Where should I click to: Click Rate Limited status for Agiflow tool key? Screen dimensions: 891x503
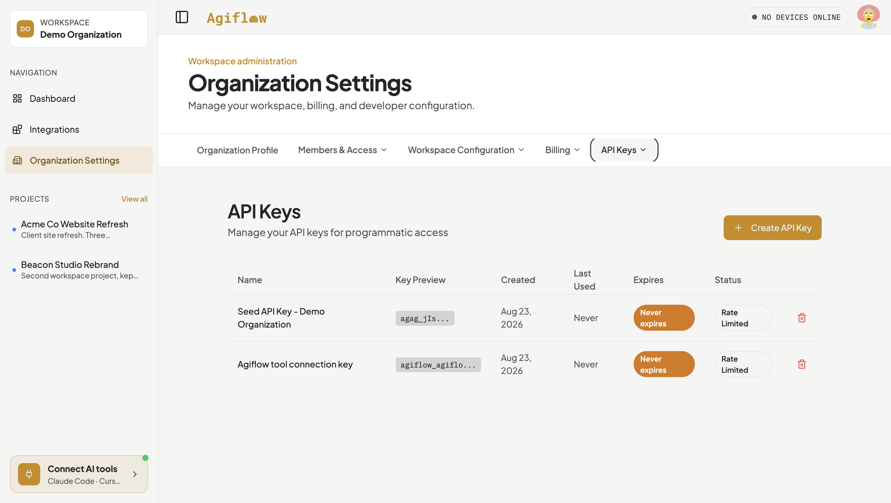743,364
